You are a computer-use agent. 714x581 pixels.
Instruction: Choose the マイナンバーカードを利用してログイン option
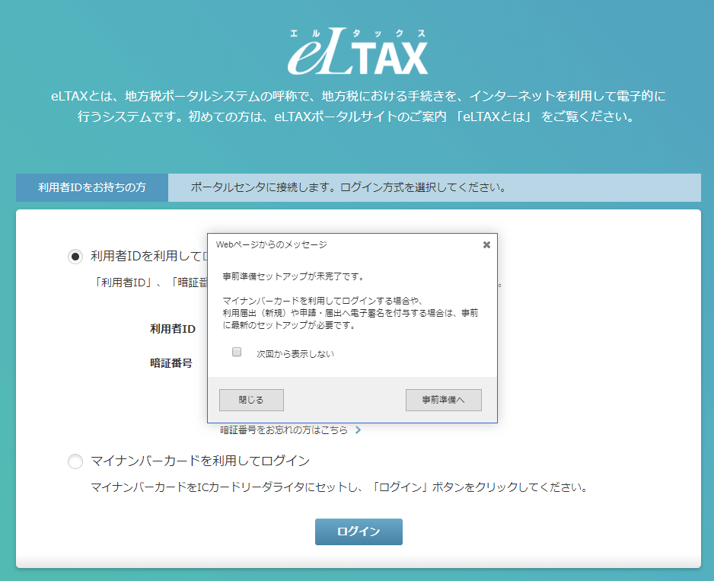click(75, 461)
